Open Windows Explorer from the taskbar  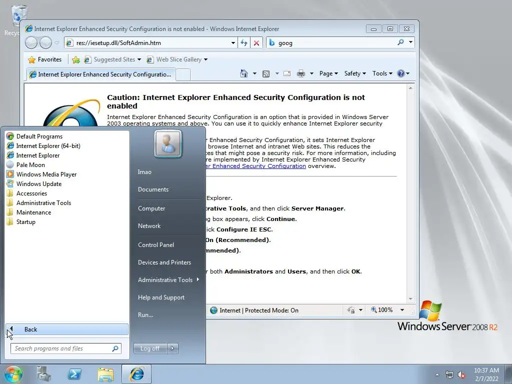pyautogui.click(x=105, y=374)
